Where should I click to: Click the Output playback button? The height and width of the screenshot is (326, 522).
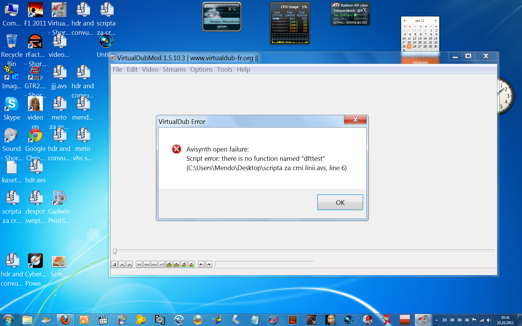[130, 265]
